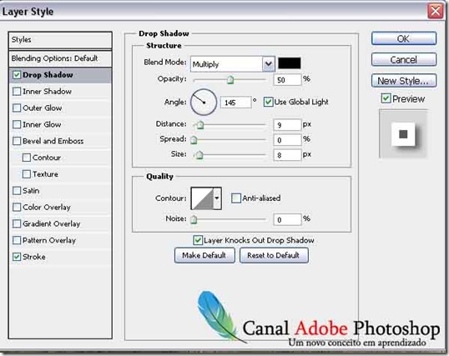This screenshot has width=449, height=356.
Task: Open the Contour picker dropdown arrow
Action: click(217, 198)
